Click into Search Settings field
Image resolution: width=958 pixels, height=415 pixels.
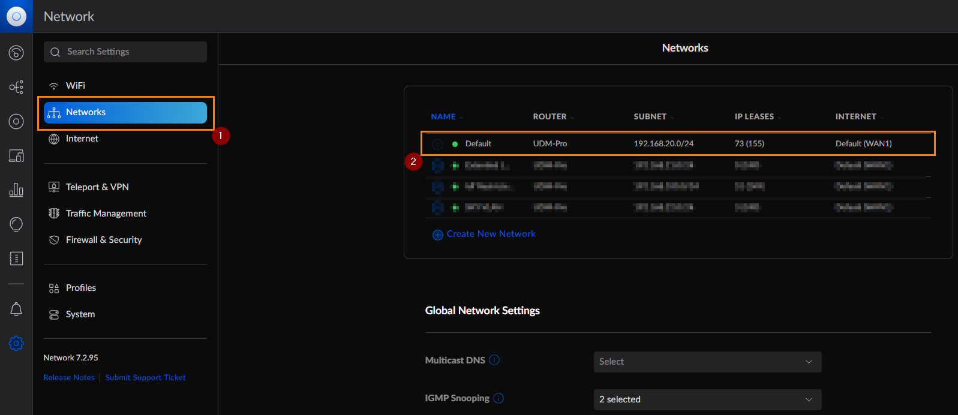pyautogui.click(x=125, y=52)
